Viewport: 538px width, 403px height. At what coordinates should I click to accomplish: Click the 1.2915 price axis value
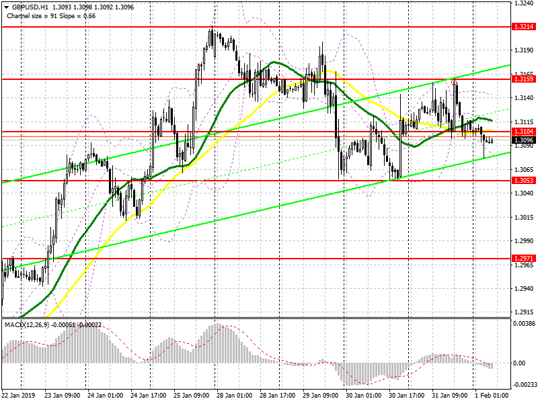click(x=524, y=312)
